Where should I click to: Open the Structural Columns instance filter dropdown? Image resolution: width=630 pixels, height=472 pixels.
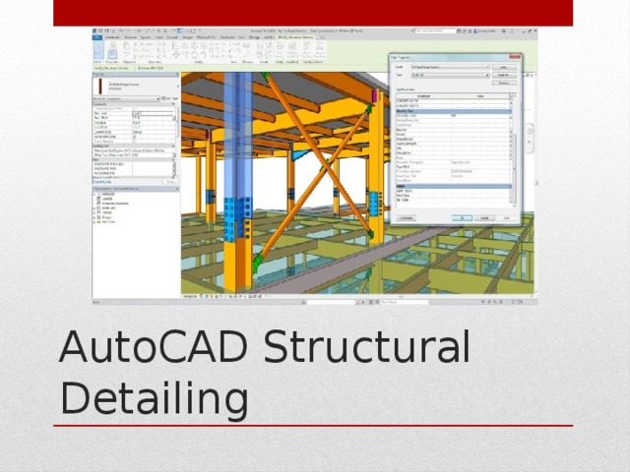[126, 98]
